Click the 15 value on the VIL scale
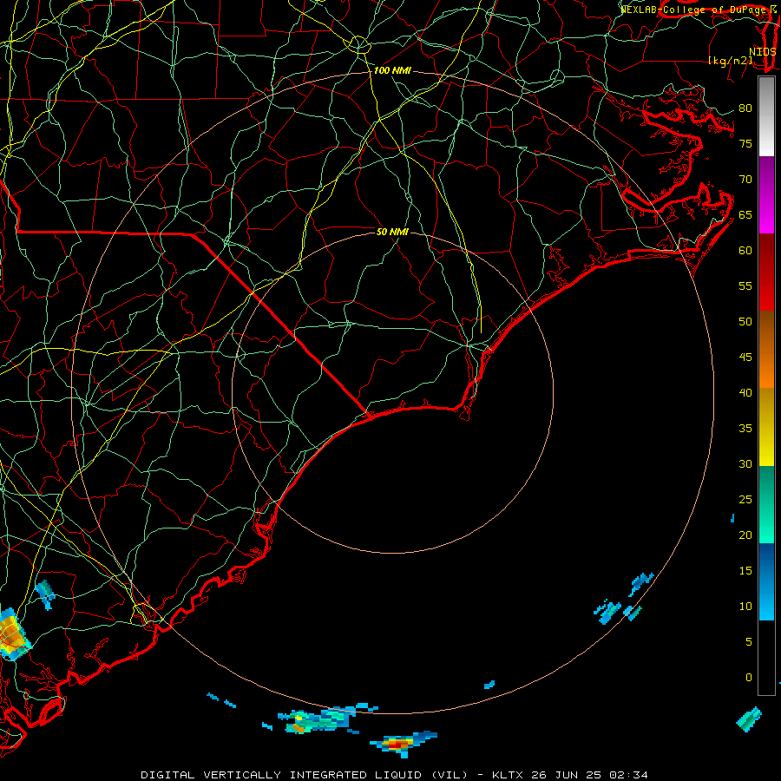 745,570
